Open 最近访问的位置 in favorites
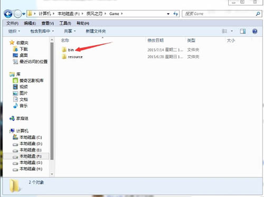Screen dimensions: 264x197 pyautogui.click(x=30, y=61)
